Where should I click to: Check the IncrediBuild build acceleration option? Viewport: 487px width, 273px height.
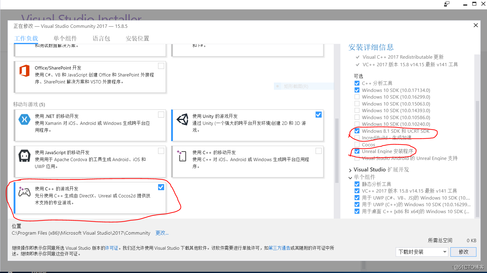[x=357, y=138]
